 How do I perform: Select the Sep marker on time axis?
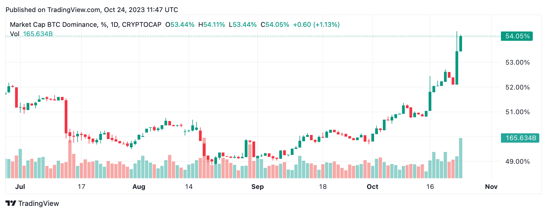coord(258,187)
